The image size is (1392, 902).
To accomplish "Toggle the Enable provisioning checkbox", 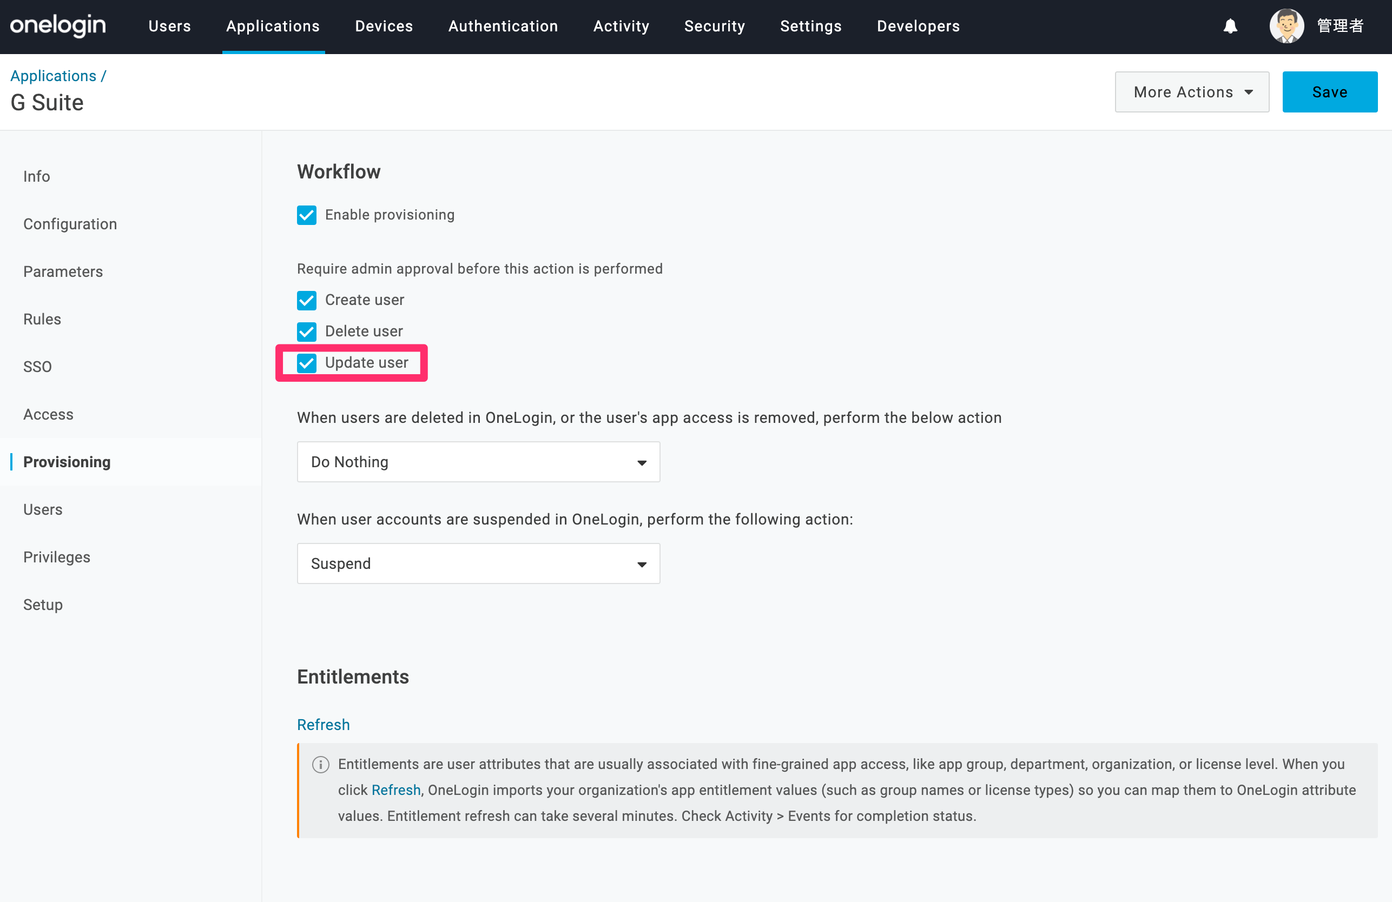I will (306, 215).
